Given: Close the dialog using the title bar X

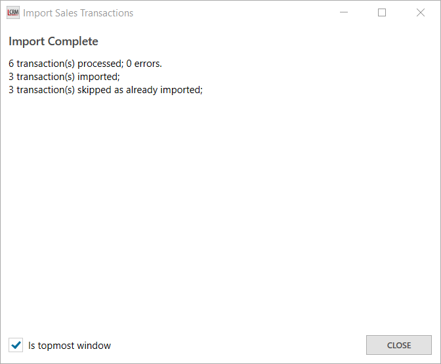Looking at the screenshot, I should 421,12.
